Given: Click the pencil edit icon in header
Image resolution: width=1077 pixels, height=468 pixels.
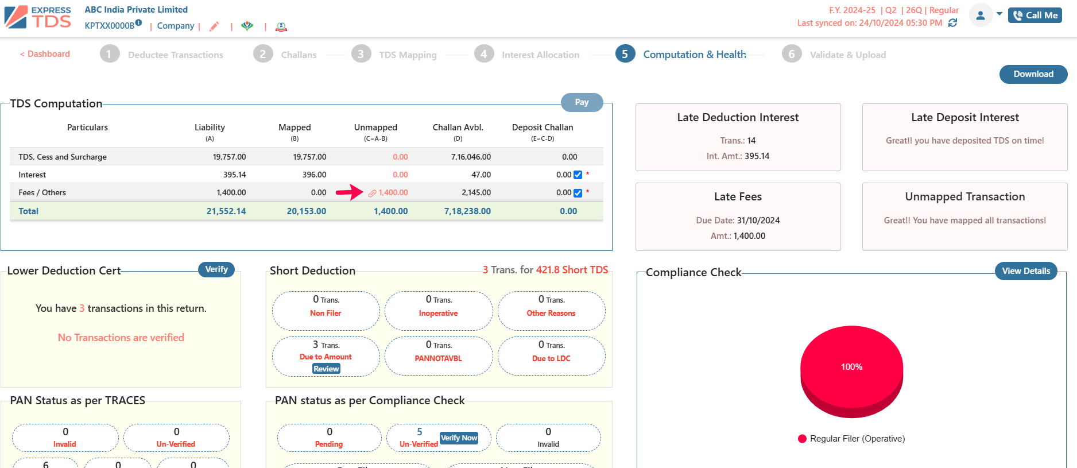Looking at the screenshot, I should [x=214, y=26].
